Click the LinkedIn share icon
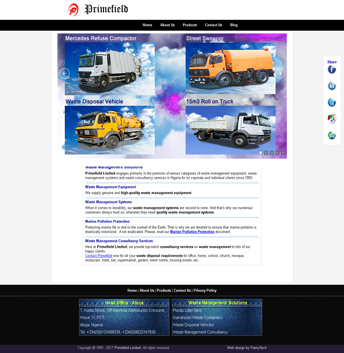This screenshot has height=353, width=344. pyautogui.click(x=332, y=86)
